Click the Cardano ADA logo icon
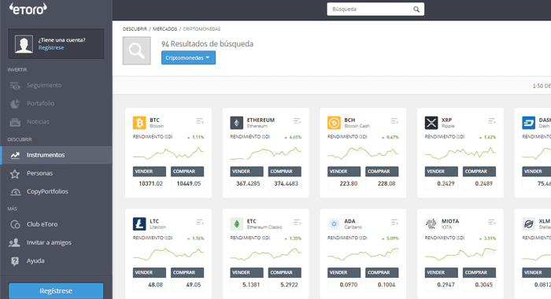 coord(334,223)
